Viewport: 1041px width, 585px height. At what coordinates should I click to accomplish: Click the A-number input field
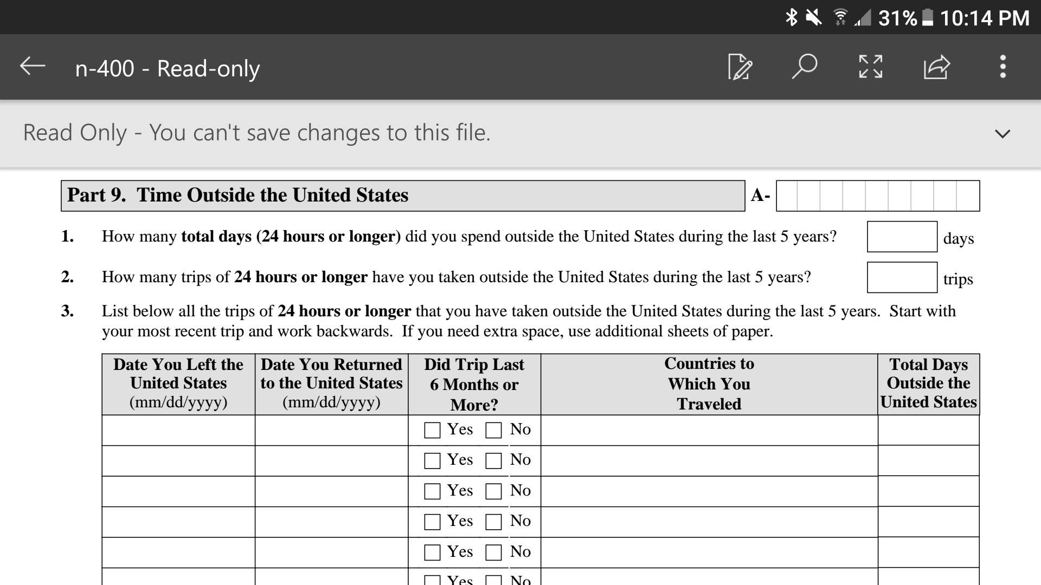click(878, 196)
